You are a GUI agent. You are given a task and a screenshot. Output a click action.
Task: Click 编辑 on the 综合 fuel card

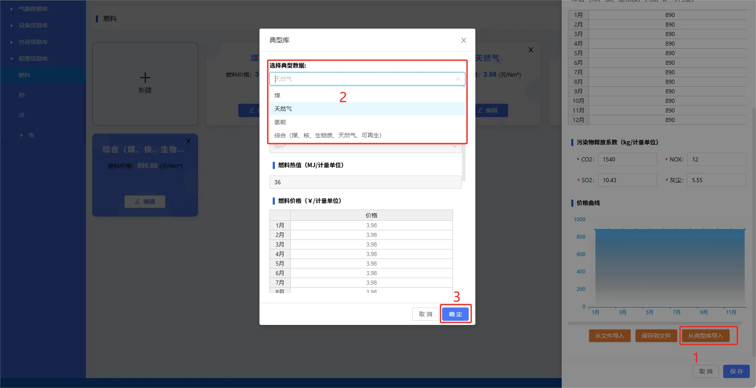tap(145, 202)
